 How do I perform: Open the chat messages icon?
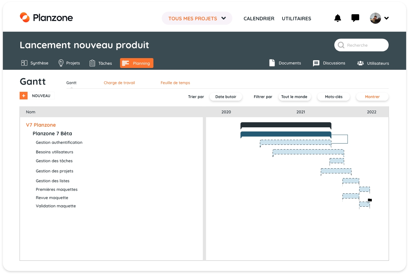355,18
